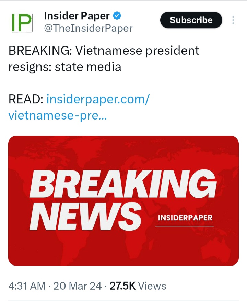This screenshot has width=247, height=301.
Task: Click the large BREAKING word in the graphic
Action: (x=123, y=184)
